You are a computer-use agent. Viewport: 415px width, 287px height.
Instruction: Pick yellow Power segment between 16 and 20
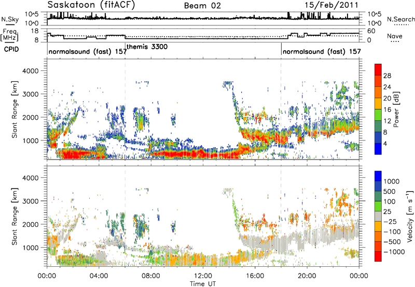pos(378,103)
